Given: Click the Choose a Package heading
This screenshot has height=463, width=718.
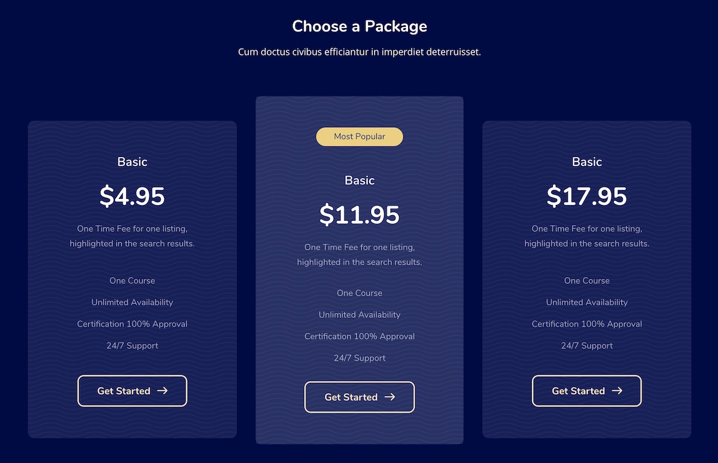Looking at the screenshot, I should pos(360,26).
